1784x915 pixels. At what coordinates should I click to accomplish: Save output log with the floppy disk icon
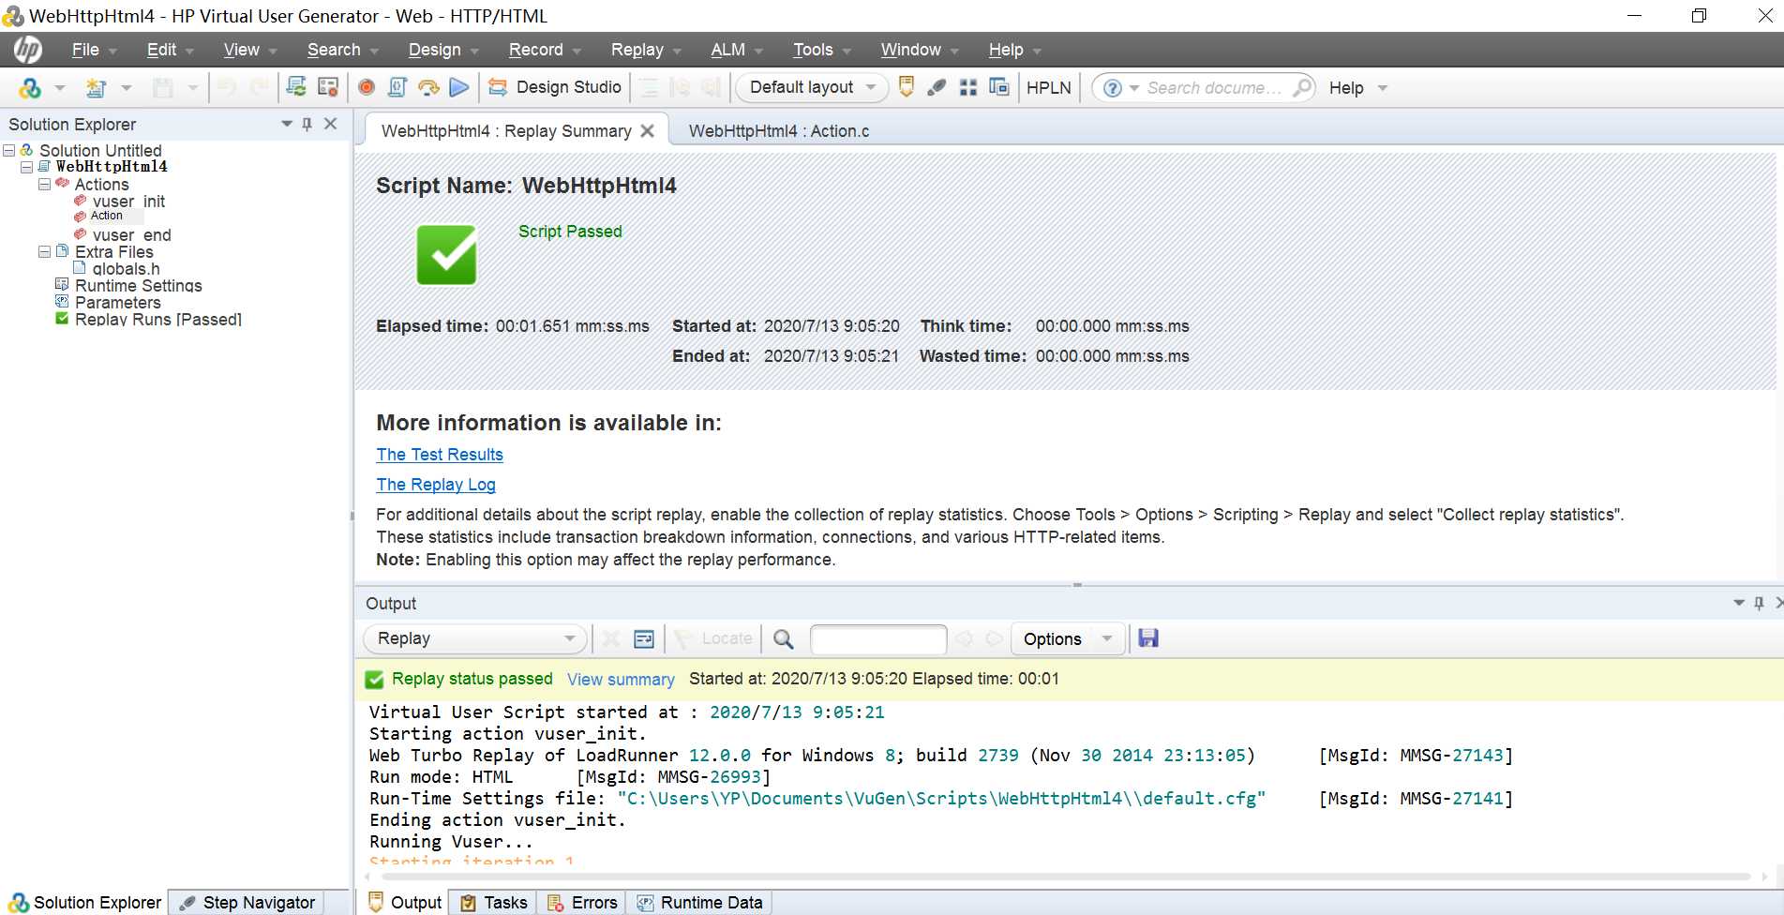tap(1148, 638)
